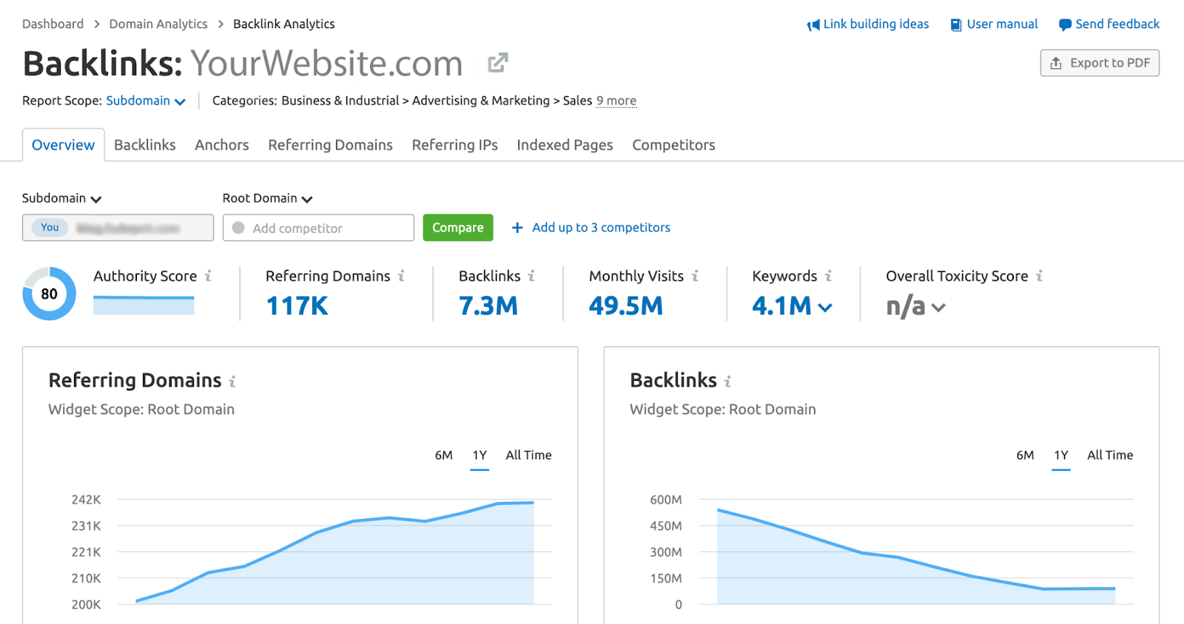1184x624 pixels.
Task: Click info icon in Referring Domains widget title
Action: (x=232, y=381)
